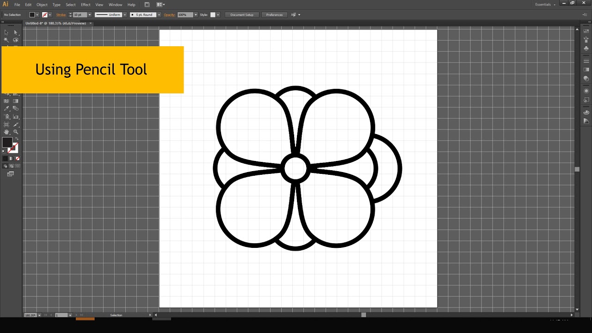The width and height of the screenshot is (592, 333).
Task: Open stroke weight dropdown
Action: (x=89, y=15)
